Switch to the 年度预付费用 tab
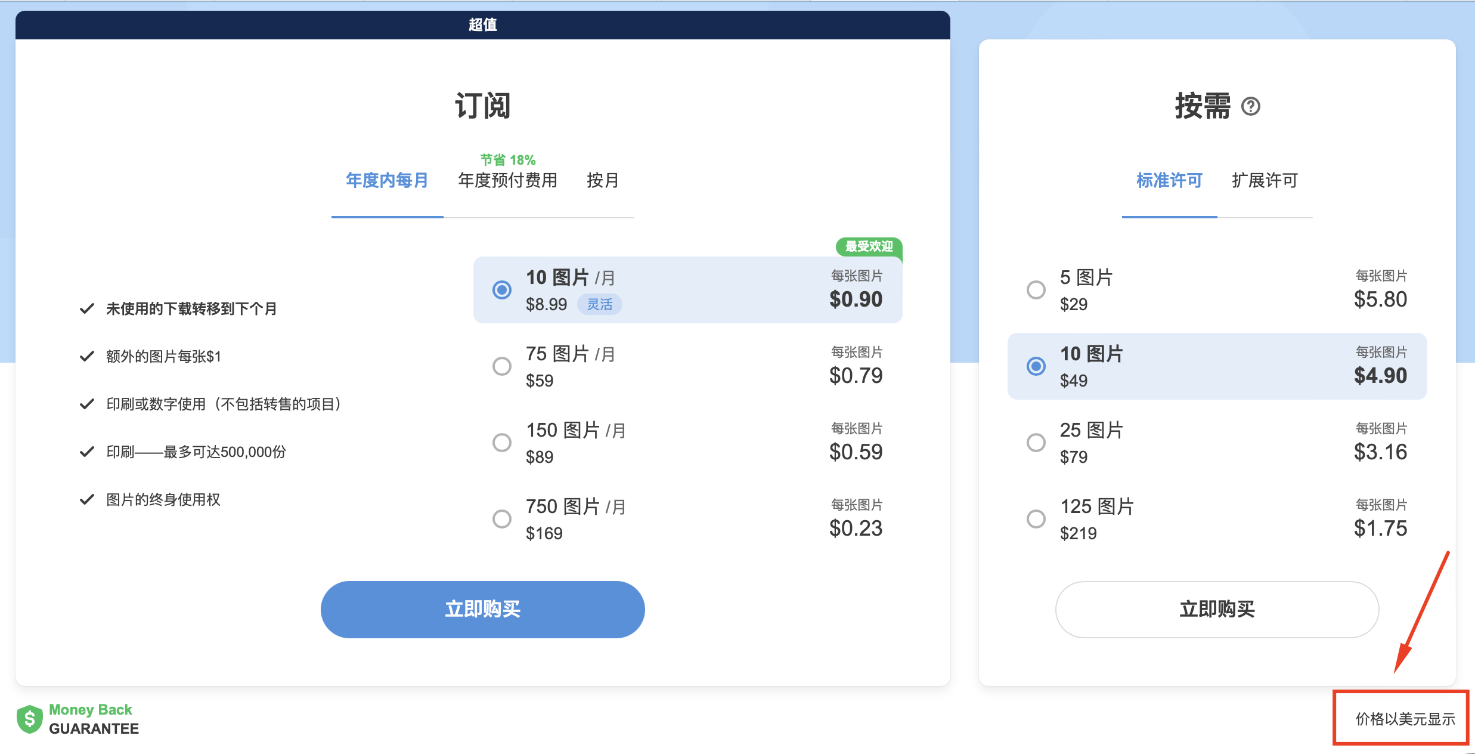The width and height of the screenshot is (1475, 754). tap(507, 181)
